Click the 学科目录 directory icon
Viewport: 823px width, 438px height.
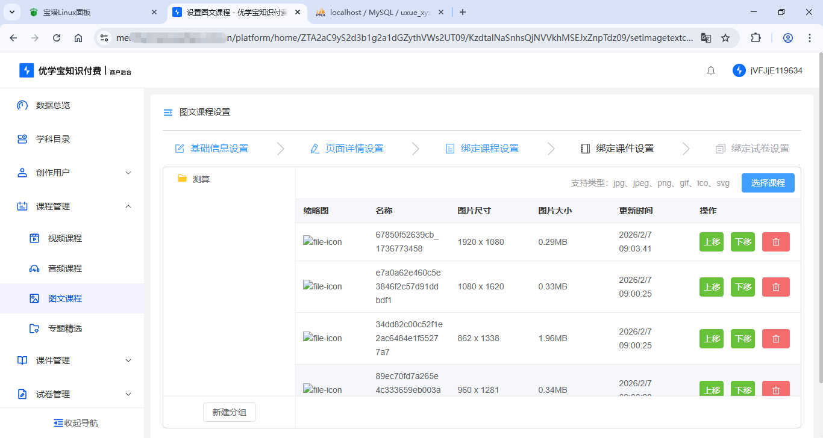coord(22,139)
